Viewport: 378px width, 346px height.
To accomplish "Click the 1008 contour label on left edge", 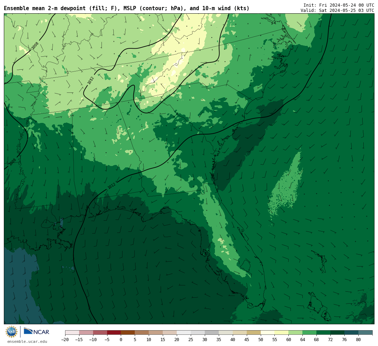I will click(13, 162).
